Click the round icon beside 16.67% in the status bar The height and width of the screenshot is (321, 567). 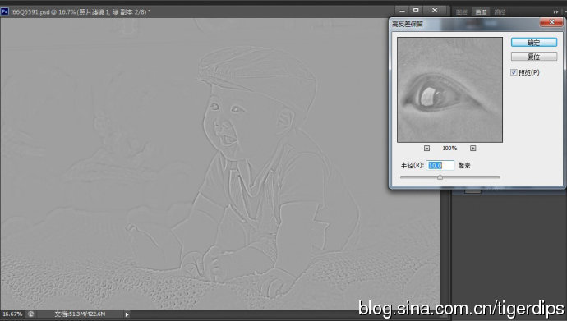[31, 314]
